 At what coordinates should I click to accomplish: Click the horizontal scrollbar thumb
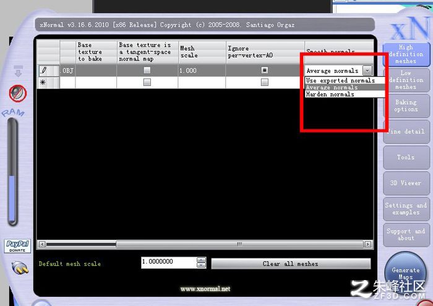pyautogui.click(x=239, y=244)
